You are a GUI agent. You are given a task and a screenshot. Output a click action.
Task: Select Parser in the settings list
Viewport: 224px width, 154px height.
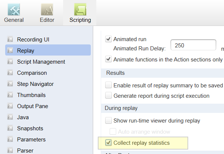[25, 151]
